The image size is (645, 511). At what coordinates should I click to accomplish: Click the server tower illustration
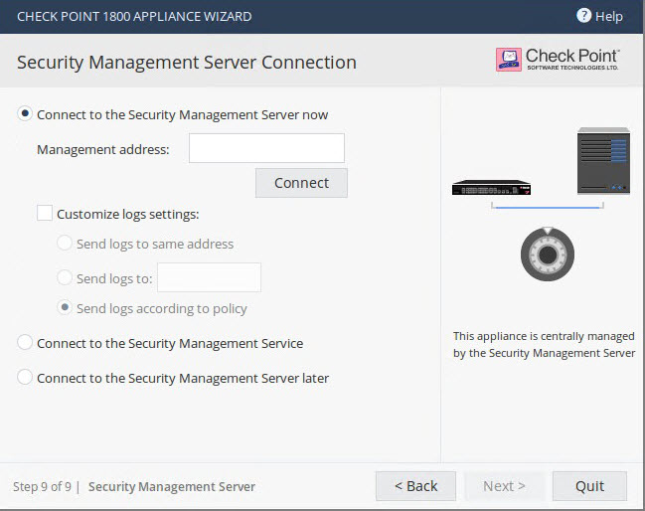coord(603,162)
